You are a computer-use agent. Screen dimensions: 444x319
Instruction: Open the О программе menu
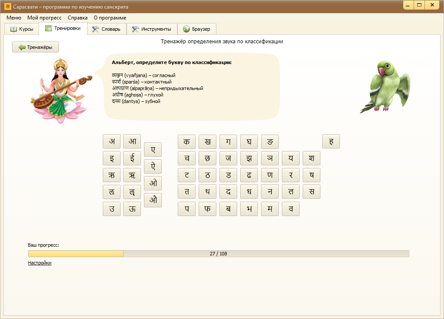[x=110, y=18]
